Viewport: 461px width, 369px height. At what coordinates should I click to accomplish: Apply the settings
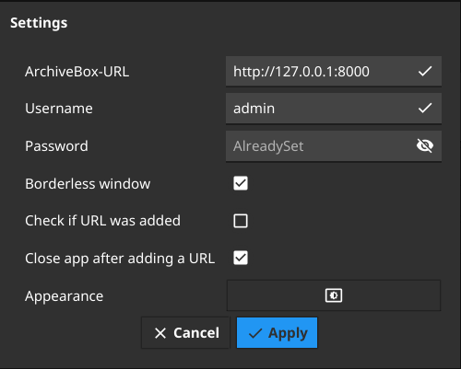(277, 333)
